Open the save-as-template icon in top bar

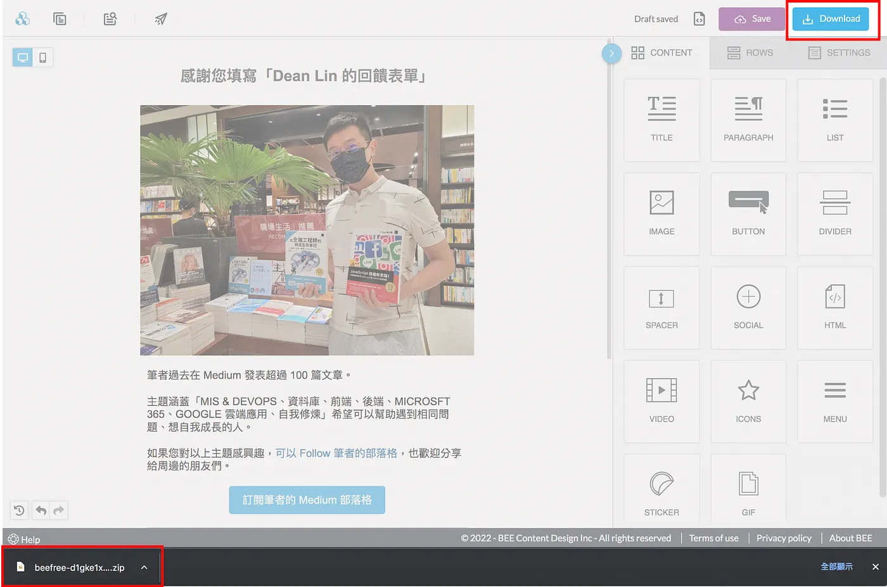click(x=110, y=19)
